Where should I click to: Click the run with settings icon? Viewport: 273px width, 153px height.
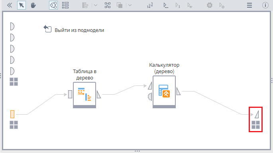point(222,5)
